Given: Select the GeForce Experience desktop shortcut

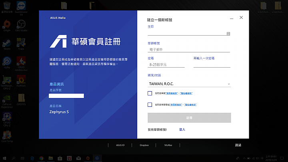Looking at the screenshot, I should (x=7, y=101).
